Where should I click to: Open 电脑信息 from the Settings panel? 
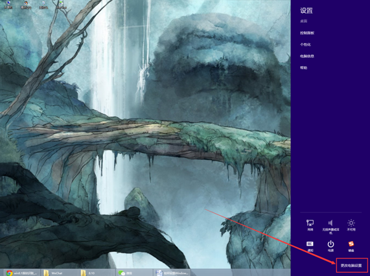coord(307,56)
